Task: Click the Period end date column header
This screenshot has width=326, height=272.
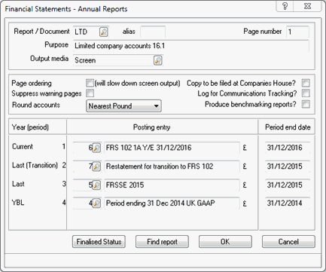Action: [x=287, y=127]
